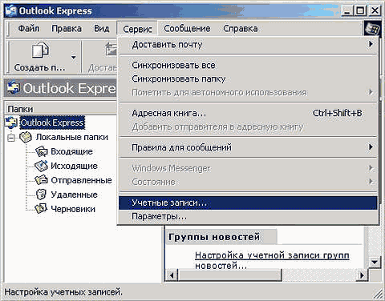Screen dimensions: 385x301
Task: Maximize the Outlook Express window
Action: [360, 11]
